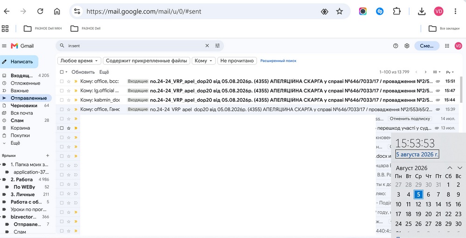
Task: Click Отменить подписку on 14 июл. email
Action: [410, 119]
